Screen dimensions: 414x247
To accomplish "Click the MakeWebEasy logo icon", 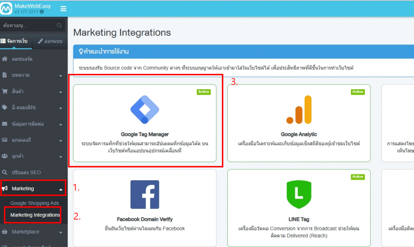I will click(6, 9).
